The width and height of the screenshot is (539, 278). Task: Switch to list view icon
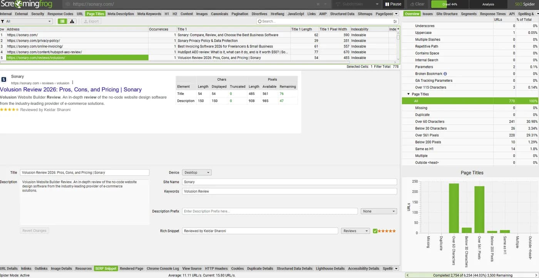[x=62, y=21]
